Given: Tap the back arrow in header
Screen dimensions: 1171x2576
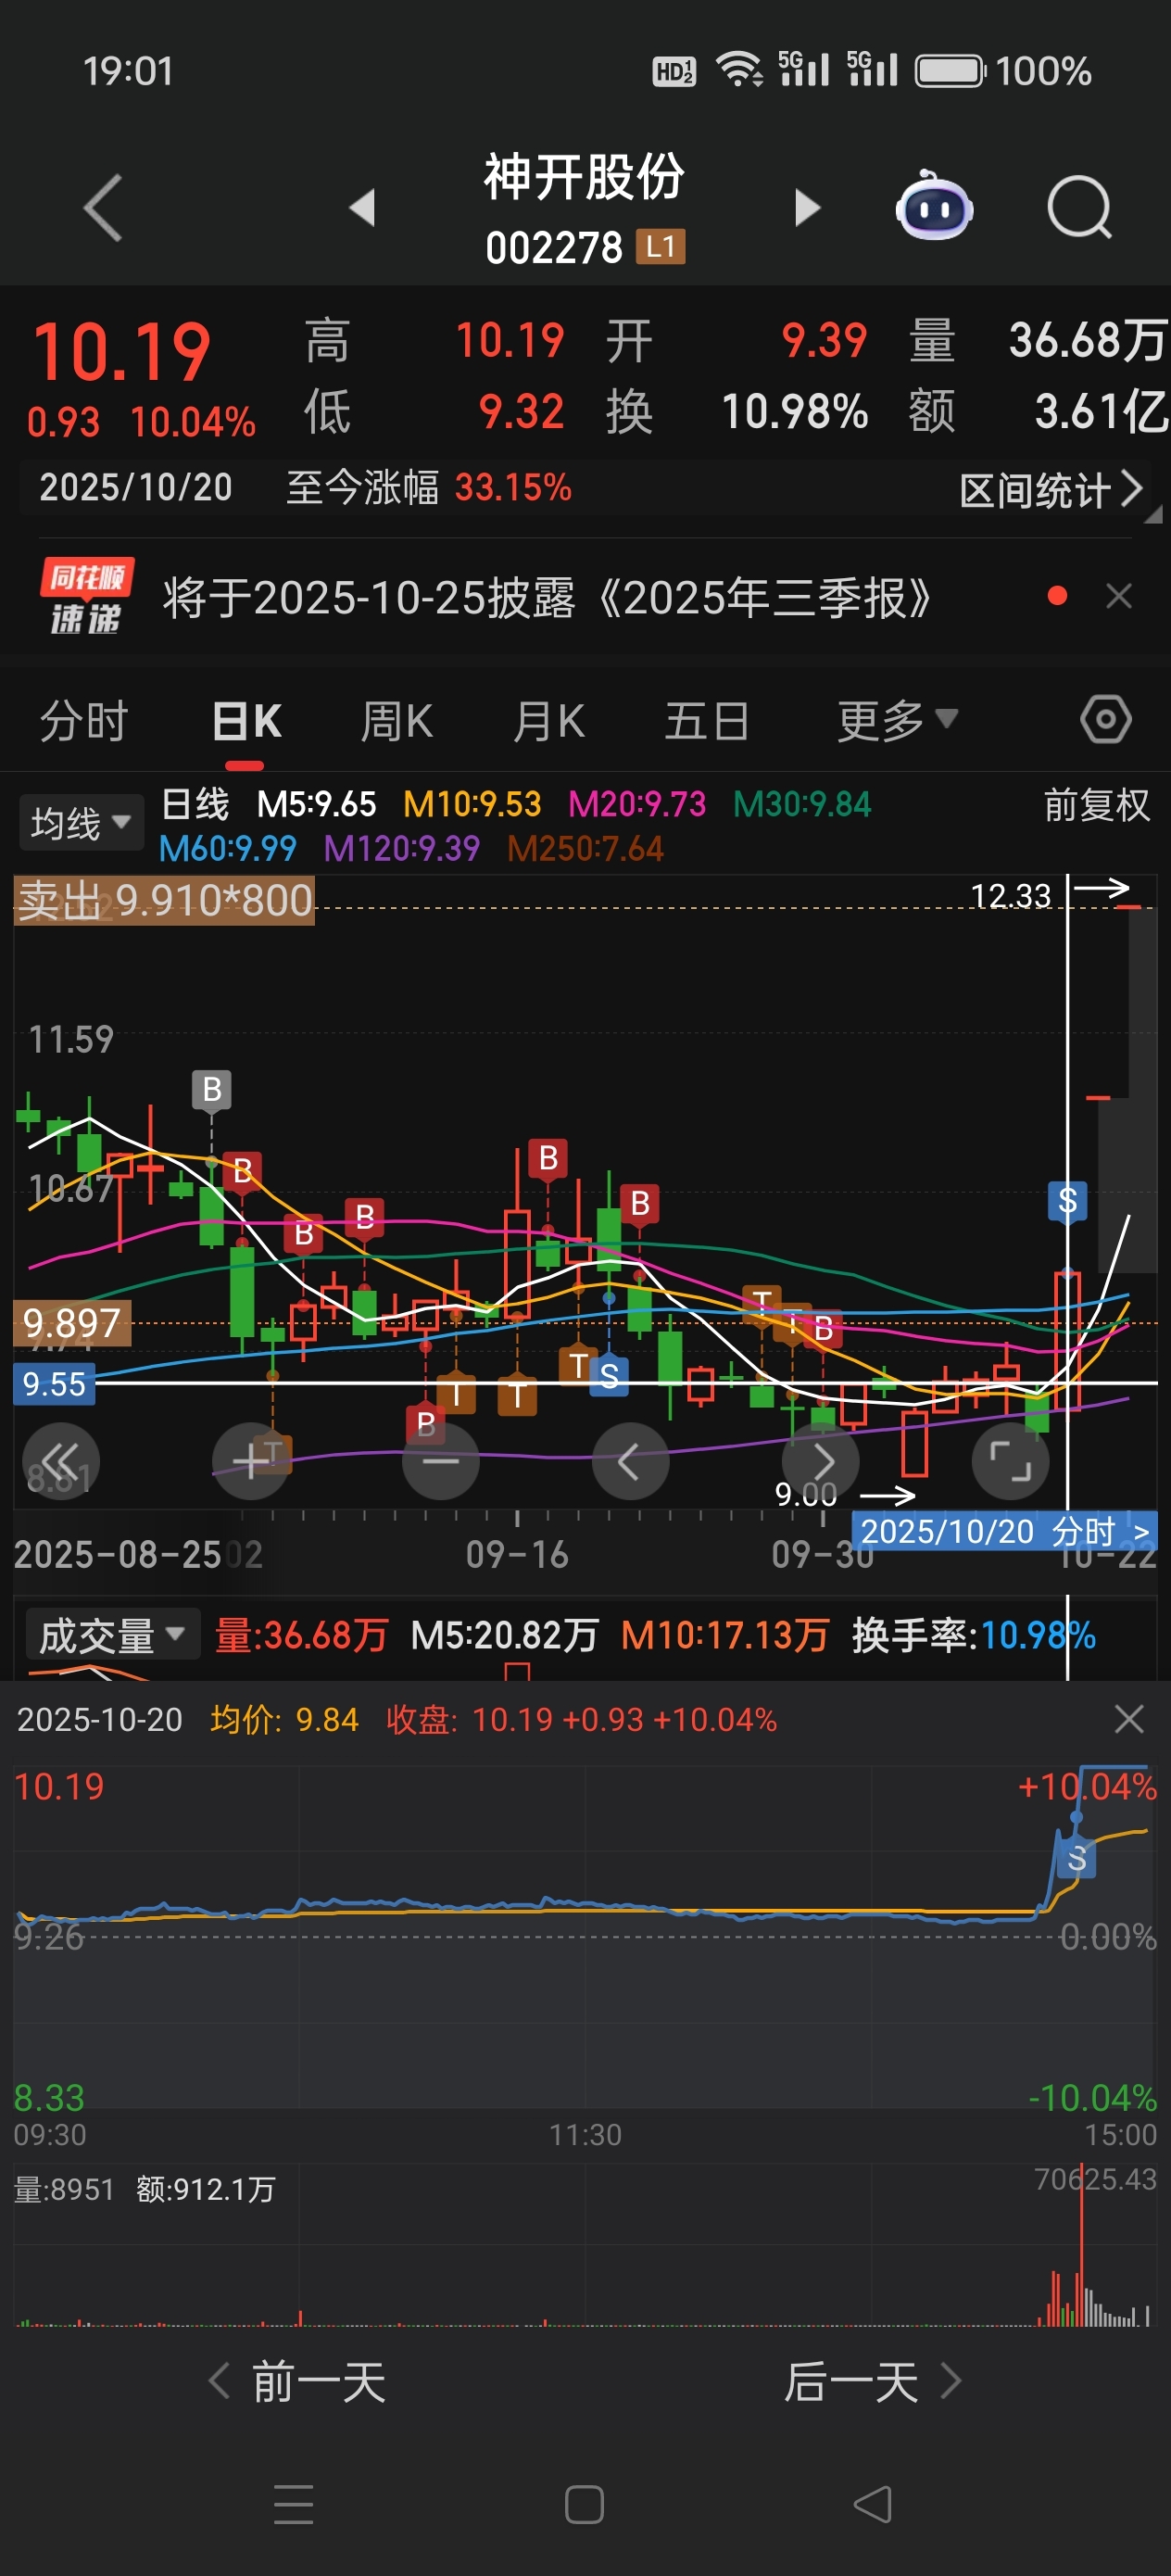Looking at the screenshot, I should pyautogui.click(x=103, y=207).
